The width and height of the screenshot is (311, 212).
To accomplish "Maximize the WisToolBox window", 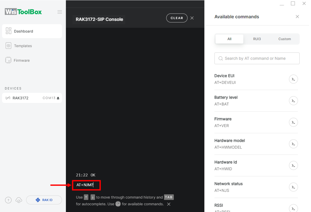I will tap(293, 3).
